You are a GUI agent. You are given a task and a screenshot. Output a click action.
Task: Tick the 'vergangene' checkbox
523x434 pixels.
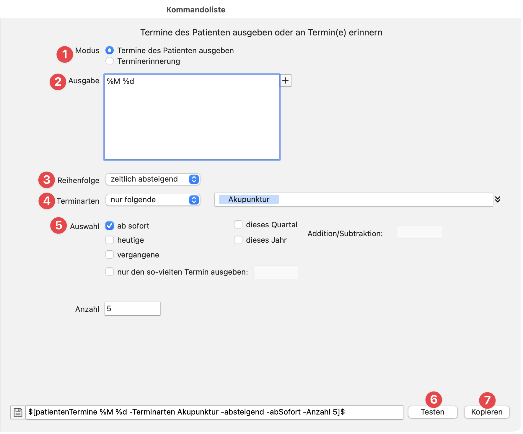[110, 254]
